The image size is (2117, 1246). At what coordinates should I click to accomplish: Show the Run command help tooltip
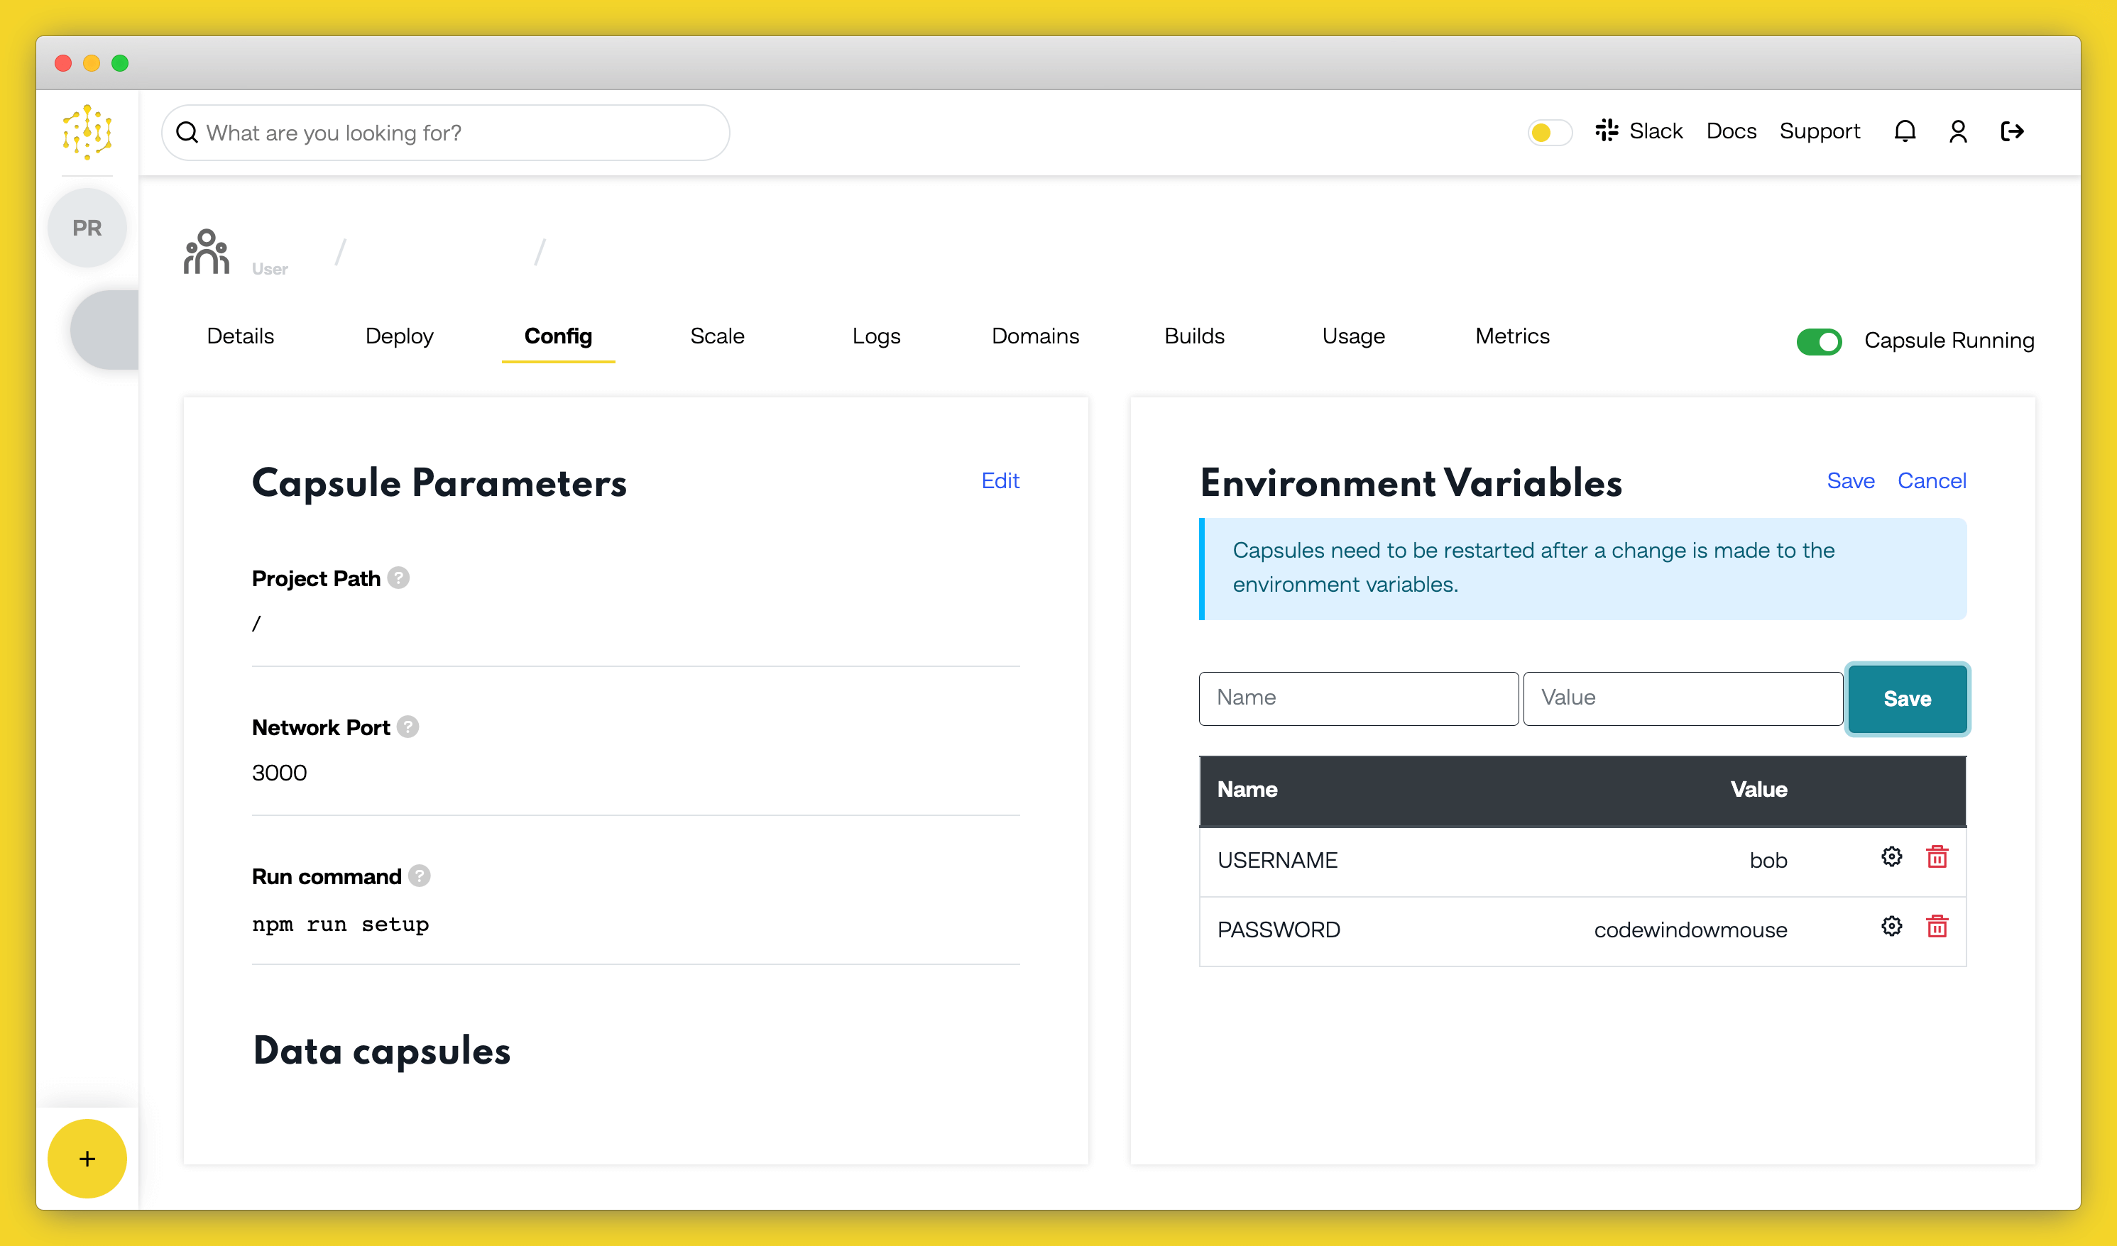coord(419,876)
